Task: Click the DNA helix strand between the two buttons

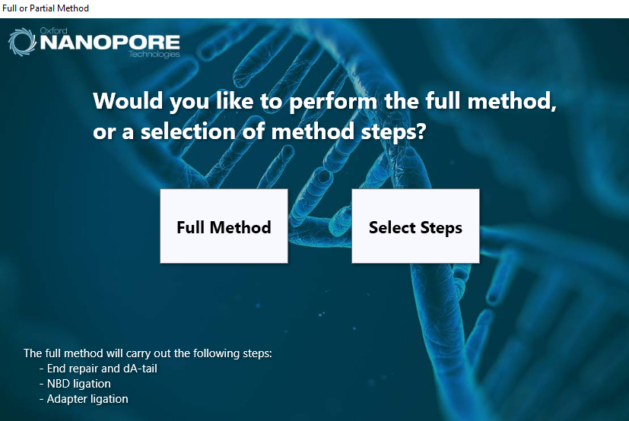Action: [319, 226]
